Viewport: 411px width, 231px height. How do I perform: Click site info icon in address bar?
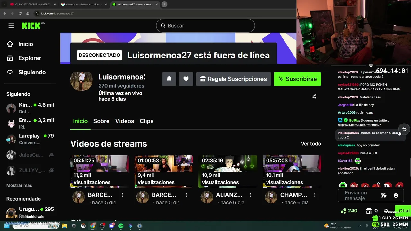click(x=37, y=13)
